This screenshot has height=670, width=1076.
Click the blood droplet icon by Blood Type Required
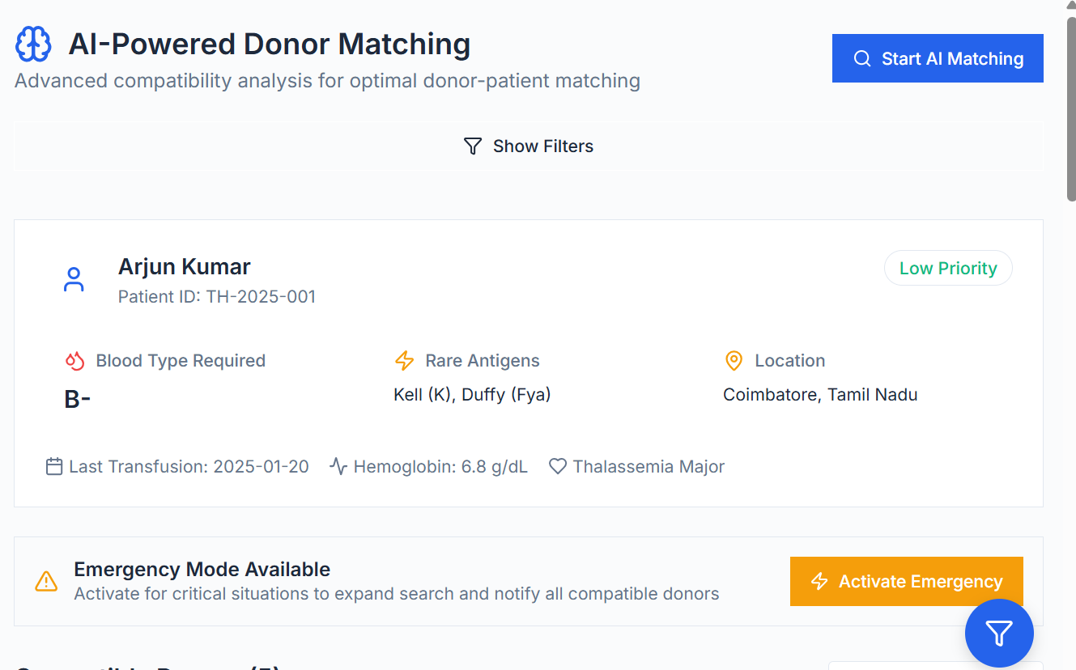75,361
